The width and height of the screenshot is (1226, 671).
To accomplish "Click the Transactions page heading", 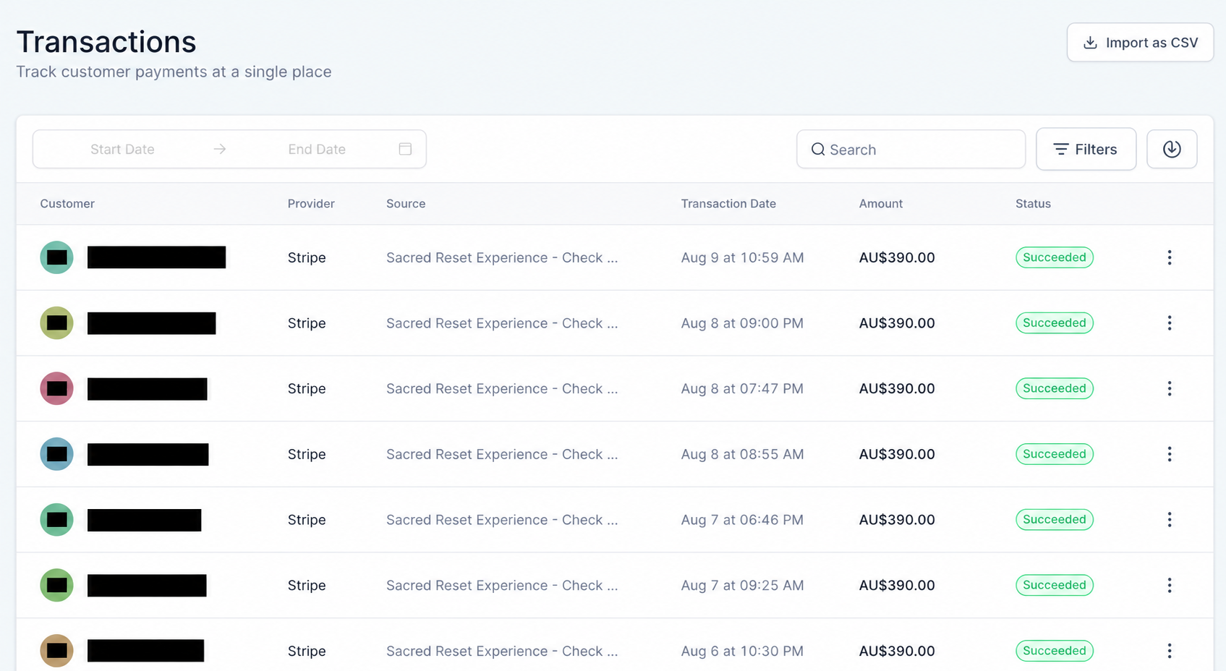I will click(x=106, y=42).
